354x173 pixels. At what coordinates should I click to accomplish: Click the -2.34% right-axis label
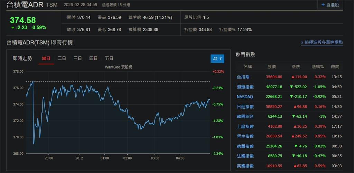(x=218, y=154)
